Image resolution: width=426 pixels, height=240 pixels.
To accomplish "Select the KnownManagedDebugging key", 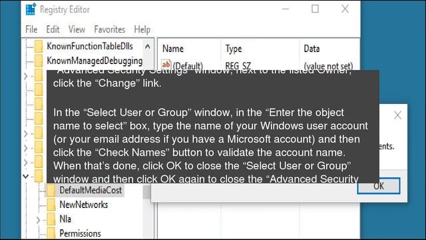I will [95, 61].
